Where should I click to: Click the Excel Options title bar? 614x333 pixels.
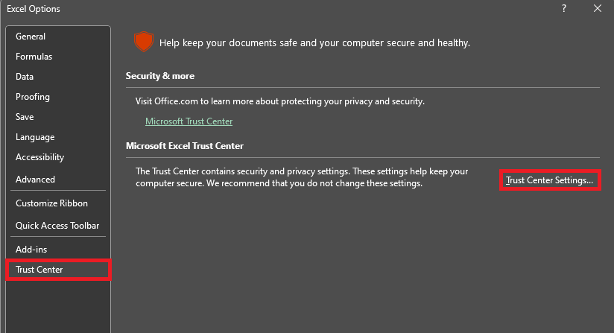(x=224, y=8)
